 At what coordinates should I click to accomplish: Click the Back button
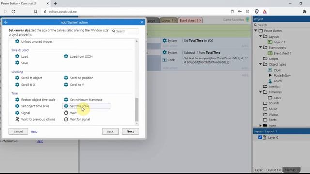coord(110,131)
